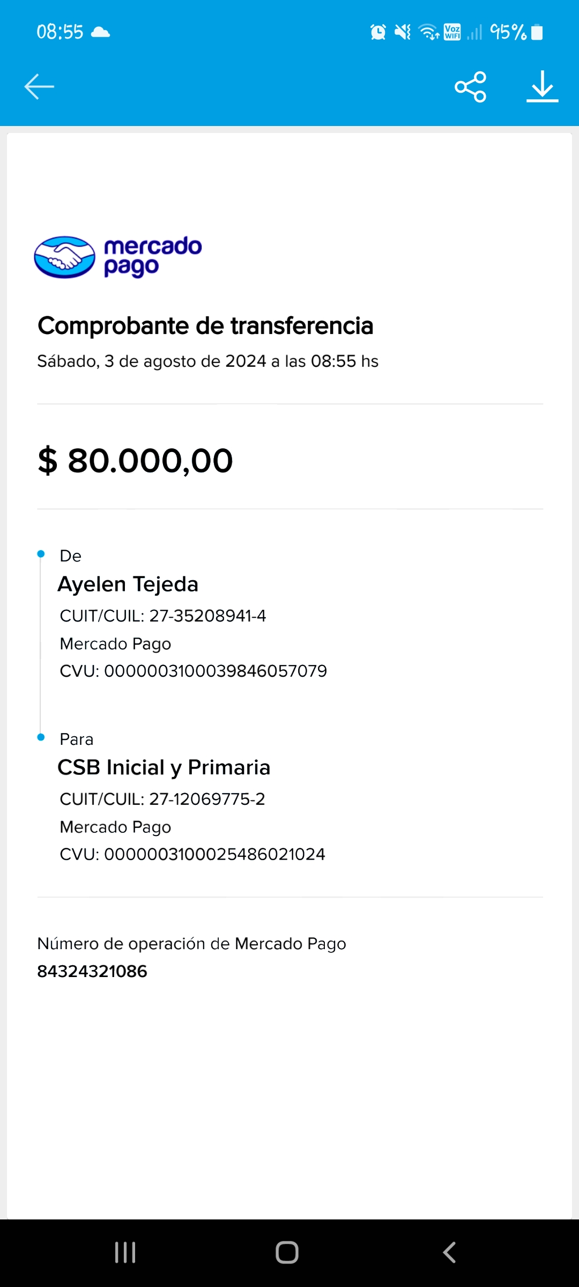Viewport: 579px width, 1287px height.
Task: Select the sender CVU number
Action: click(x=215, y=671)
